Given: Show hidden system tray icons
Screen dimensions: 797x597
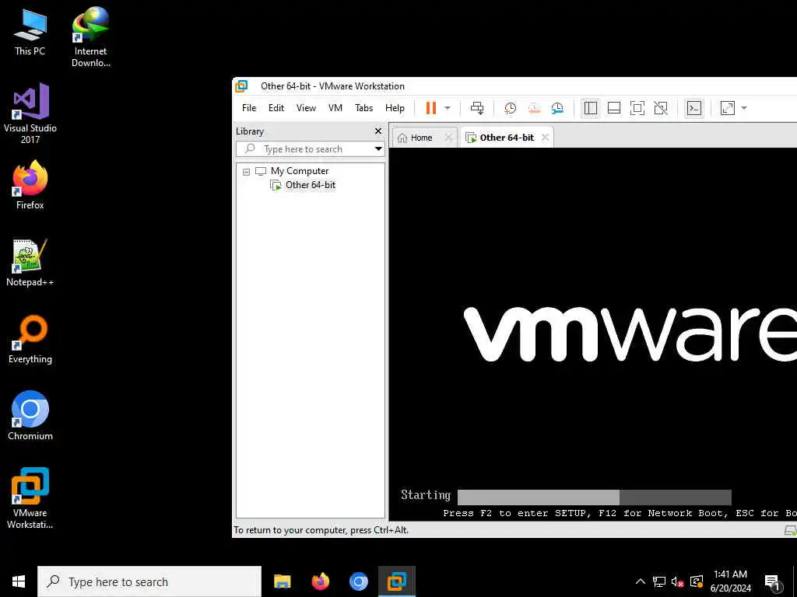Looking at the screenshot, I should click(641, 581).
